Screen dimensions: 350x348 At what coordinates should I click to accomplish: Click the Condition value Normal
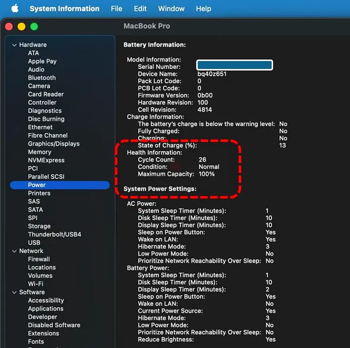pos(209,167)
